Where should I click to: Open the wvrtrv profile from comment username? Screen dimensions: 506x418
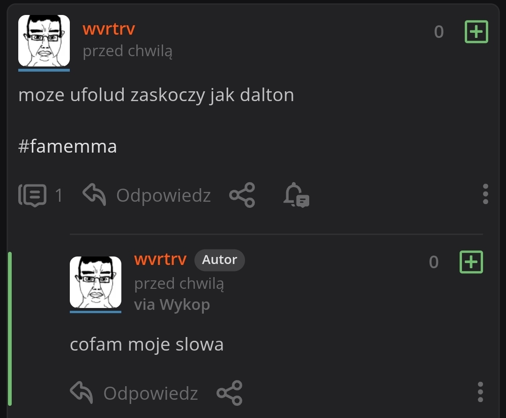tap(160, 259)
